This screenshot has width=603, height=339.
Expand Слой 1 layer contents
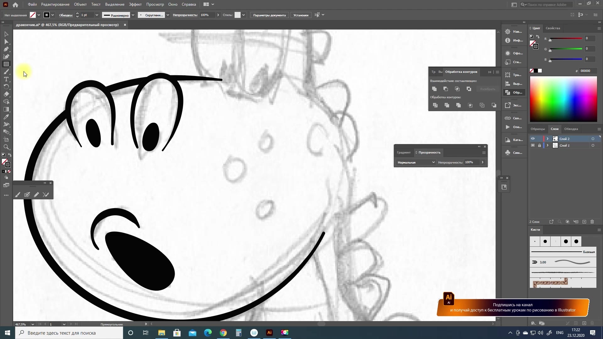548,145
